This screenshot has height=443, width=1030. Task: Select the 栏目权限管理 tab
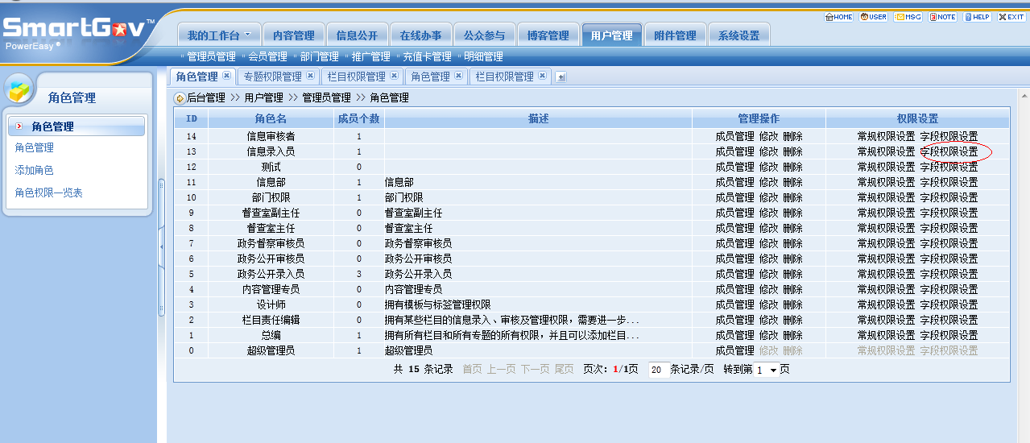tap(356, 77)
